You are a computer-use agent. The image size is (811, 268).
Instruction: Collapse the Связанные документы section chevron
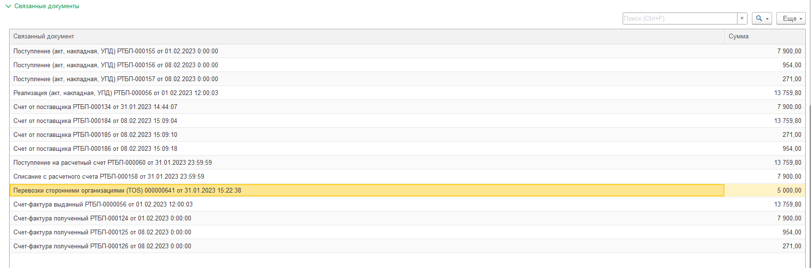8,6
